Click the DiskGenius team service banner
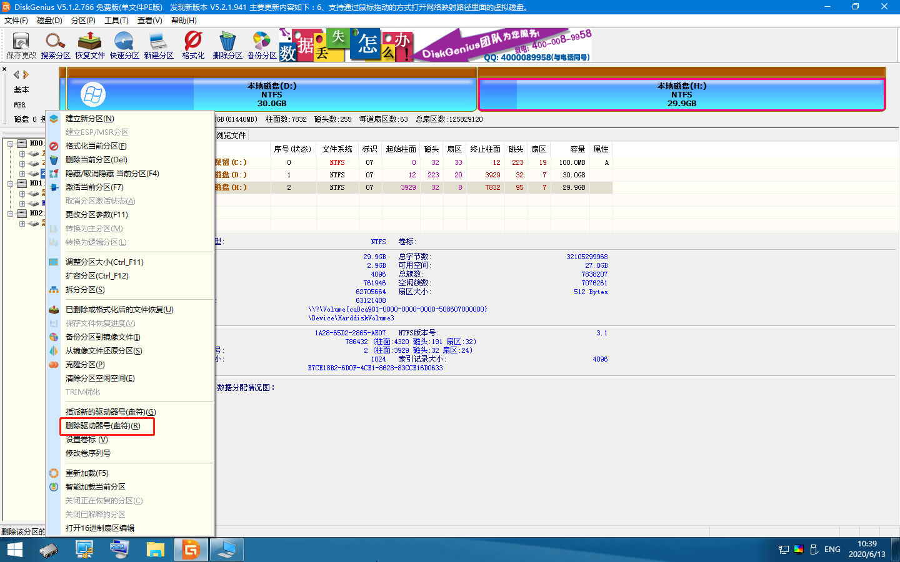 (503, 46)
